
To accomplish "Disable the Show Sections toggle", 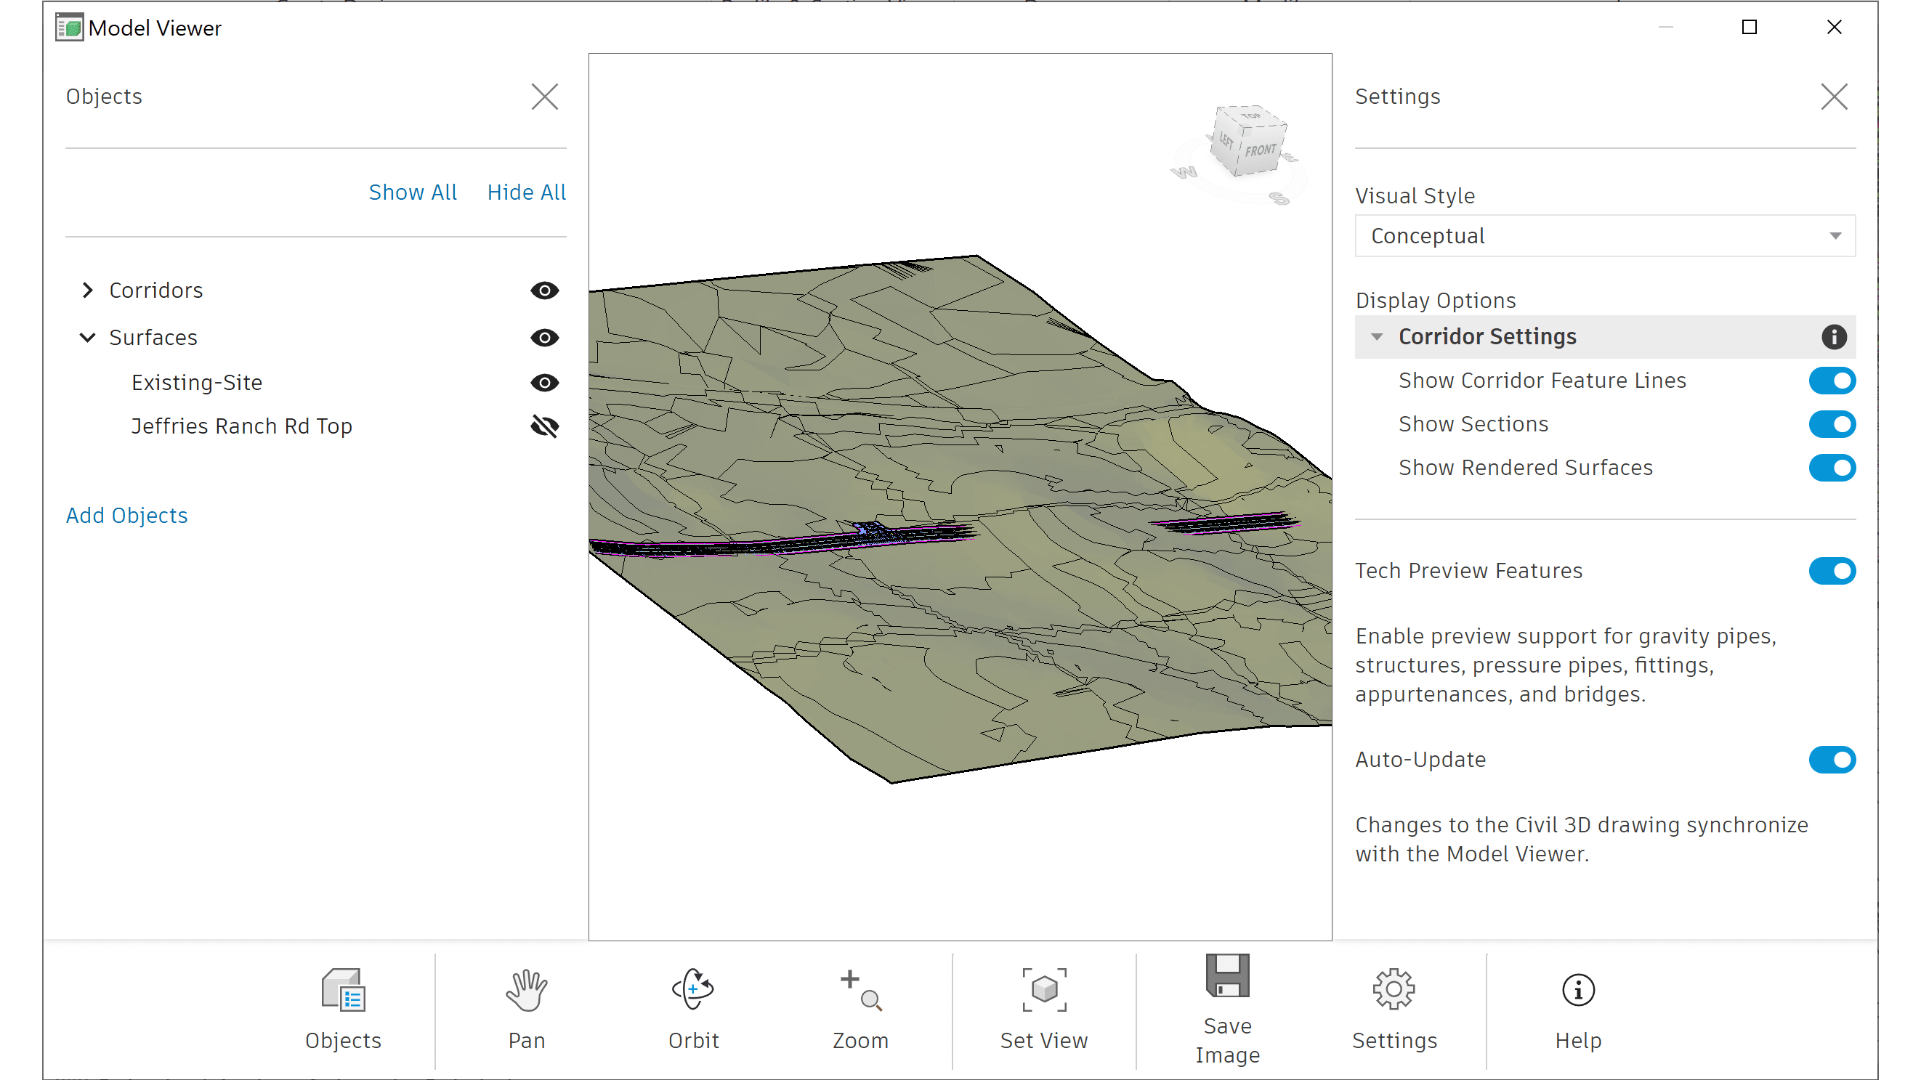I will coord(1832,423).
